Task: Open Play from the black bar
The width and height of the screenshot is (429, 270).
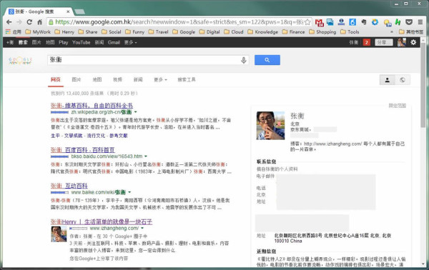Action: pyautogui.click(x=63, y=42)
